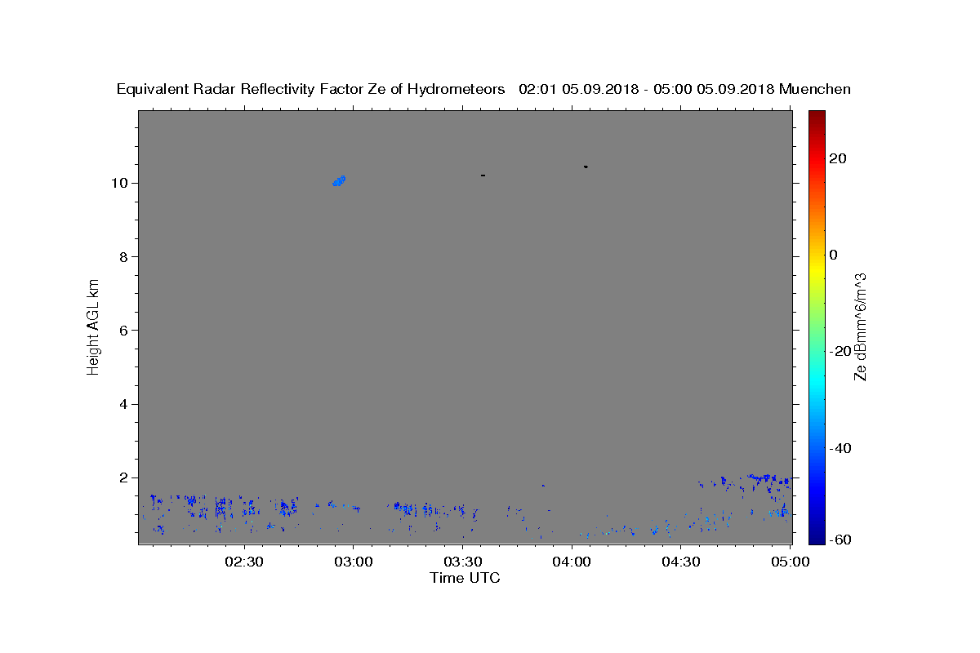Click the colorbar value label 20
This screenshot has width=980, height=653.
838,158
